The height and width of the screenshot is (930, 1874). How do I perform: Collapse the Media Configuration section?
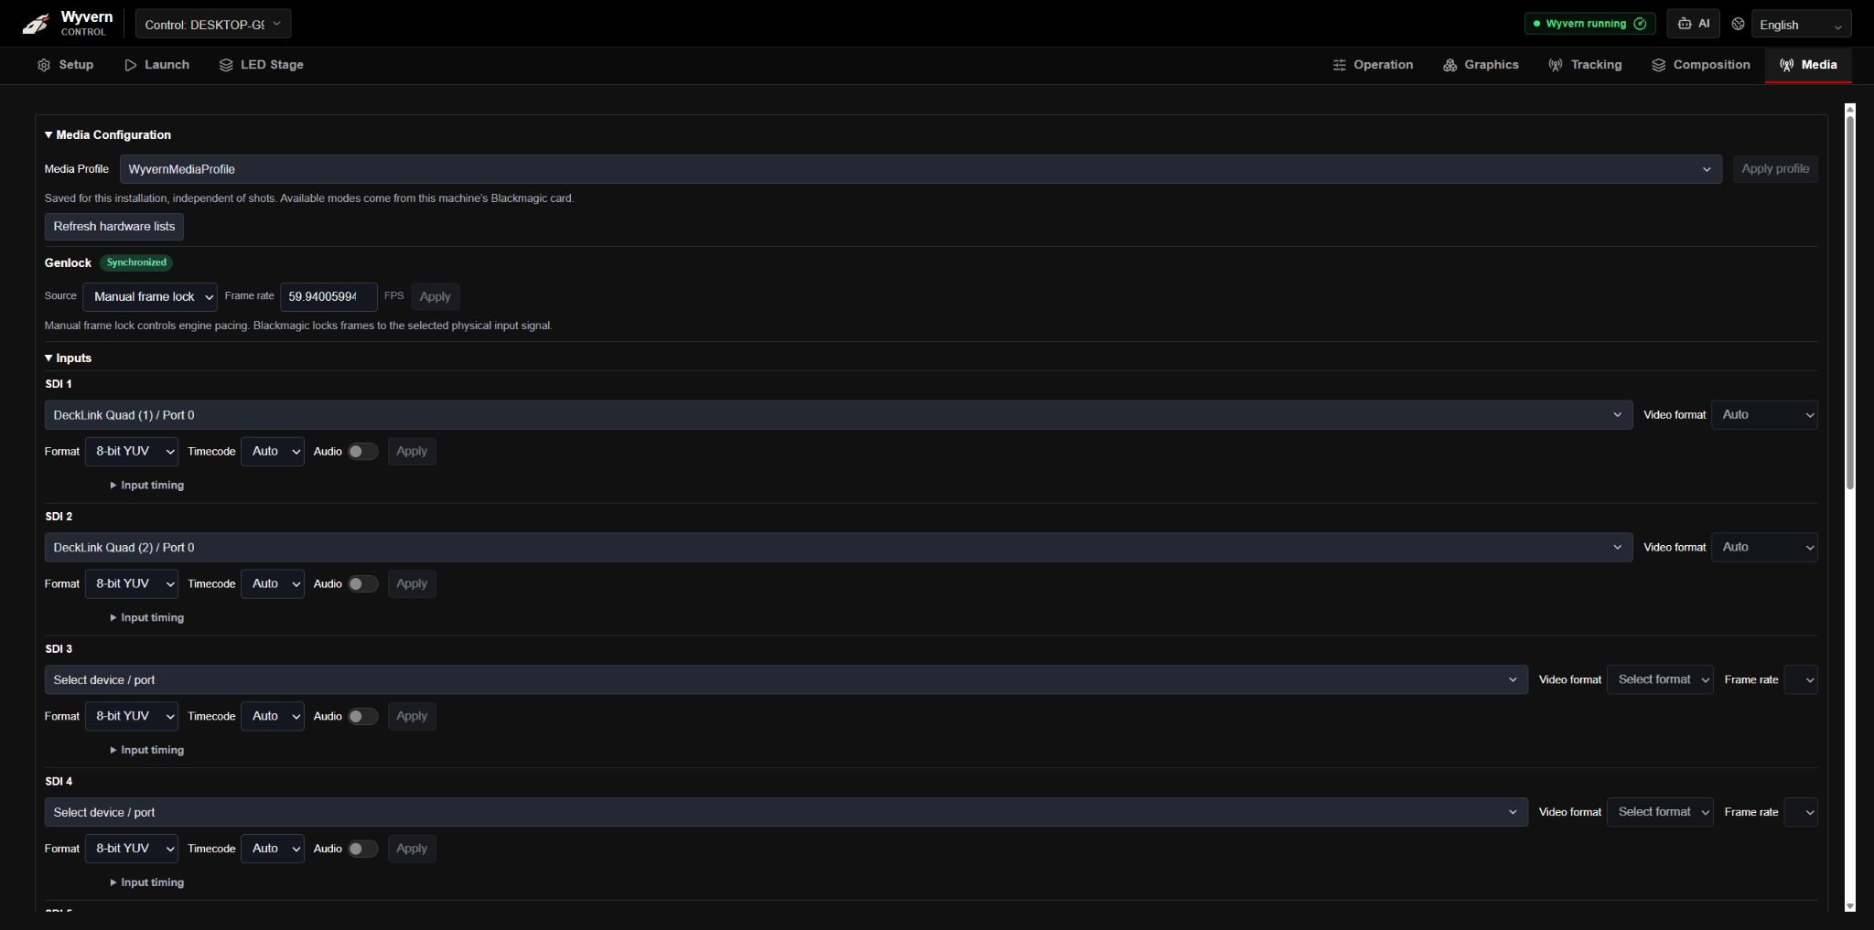tap(108, 134)
